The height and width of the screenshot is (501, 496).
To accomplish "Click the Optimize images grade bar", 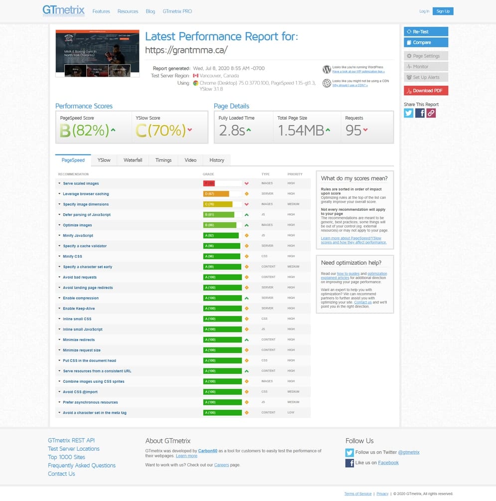I will tap(219, 225).
